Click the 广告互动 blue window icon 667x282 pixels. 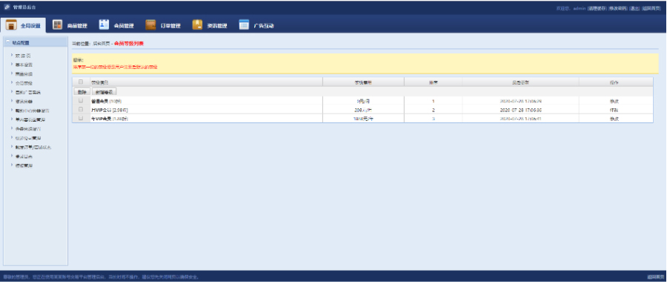pyautogui.click(x=244, y=24)
